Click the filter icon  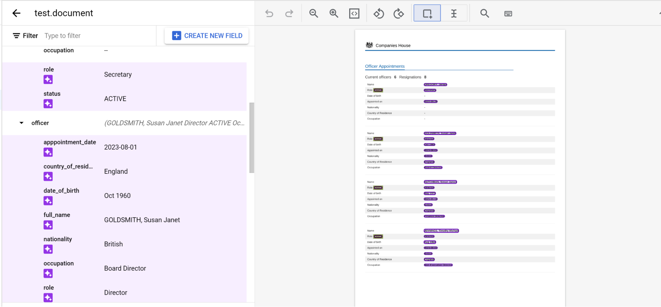click(16, 36)
